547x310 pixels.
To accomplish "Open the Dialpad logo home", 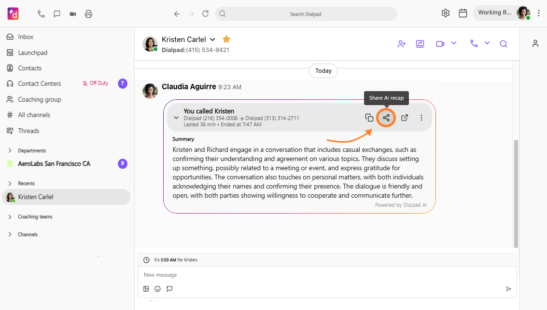I will [13, 14].
